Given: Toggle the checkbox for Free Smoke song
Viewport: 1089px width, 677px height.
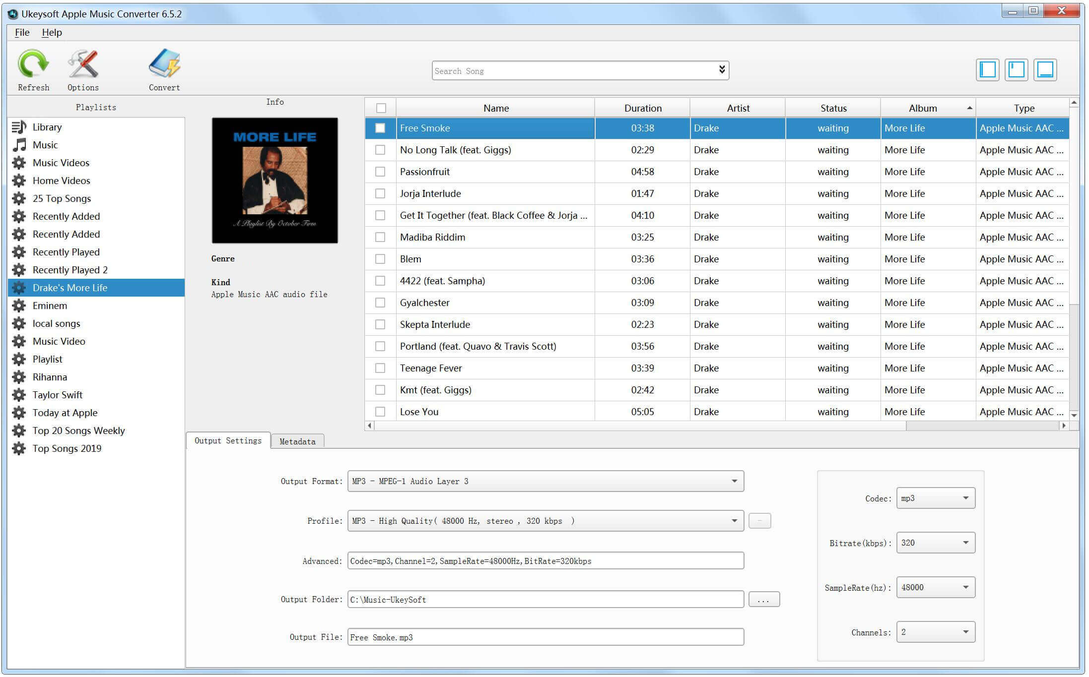Looking at the screenshot, I should 380,127.
